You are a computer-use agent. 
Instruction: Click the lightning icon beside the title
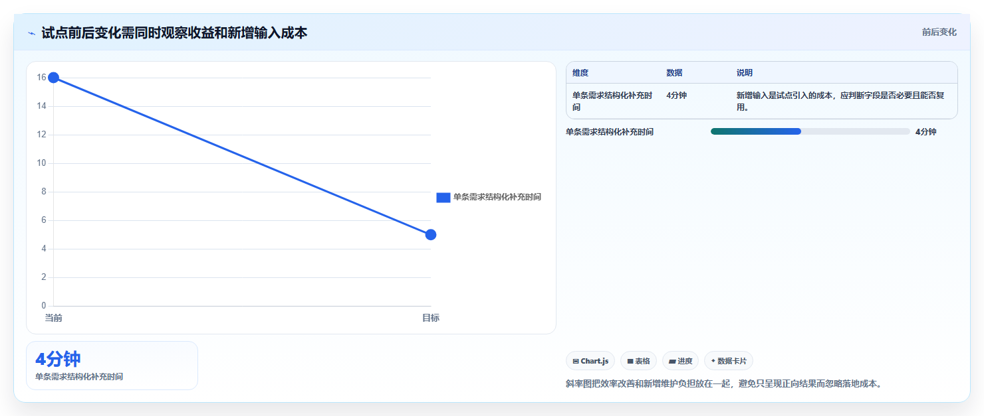coord(31,33)
